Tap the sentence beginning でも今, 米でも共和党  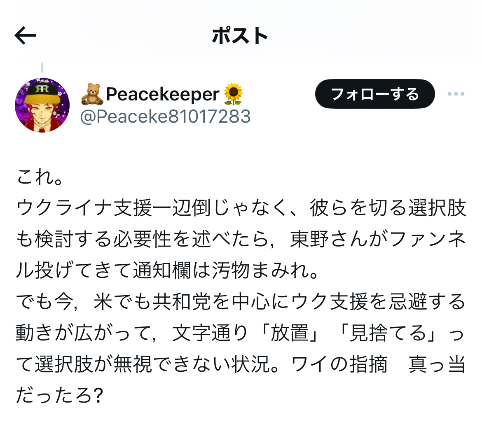point(241,302)
